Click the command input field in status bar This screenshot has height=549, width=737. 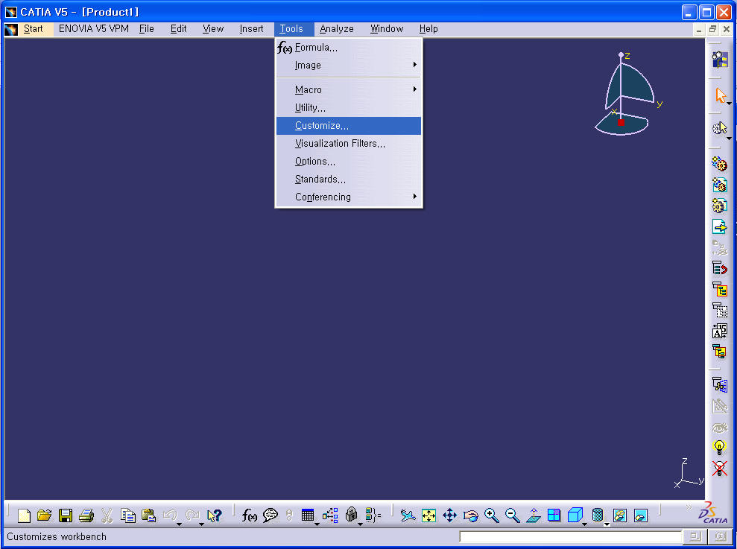coord(570,537)
